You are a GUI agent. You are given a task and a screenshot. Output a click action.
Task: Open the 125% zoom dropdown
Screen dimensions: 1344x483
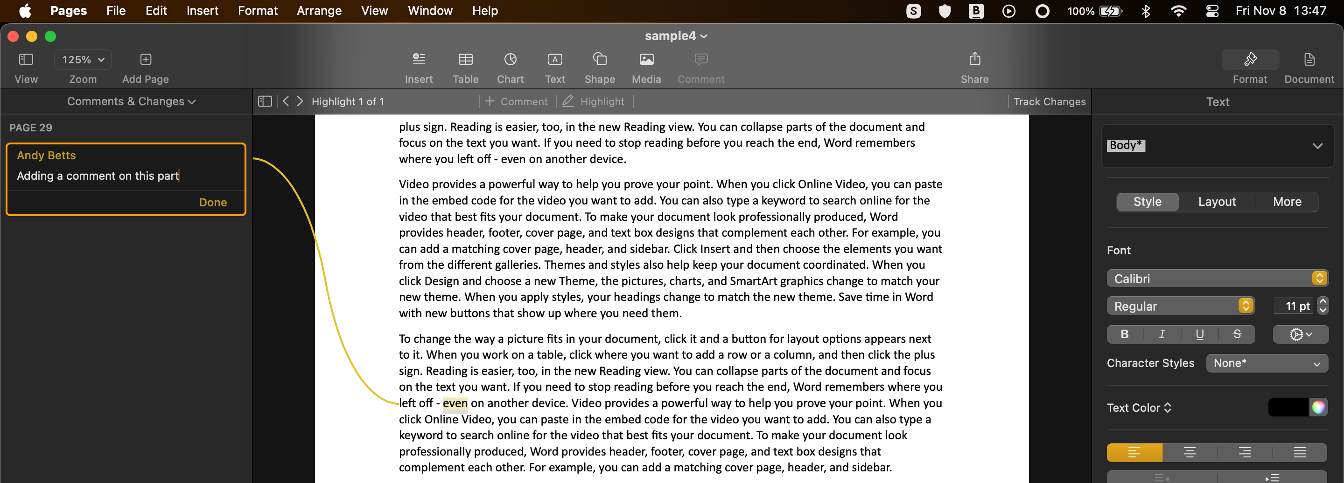[83, 60]
